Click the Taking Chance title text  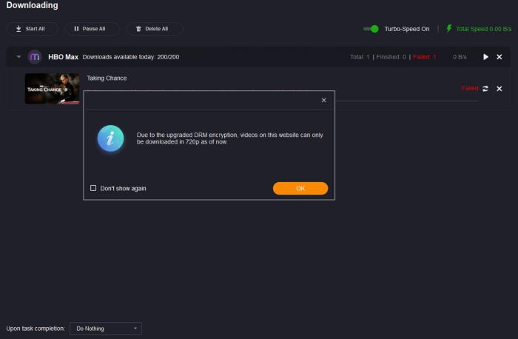point(107,78)
